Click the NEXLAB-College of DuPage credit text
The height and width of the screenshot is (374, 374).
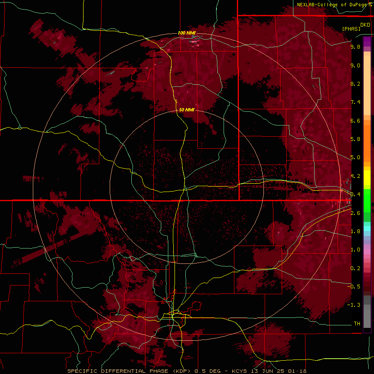click(332, 5)
